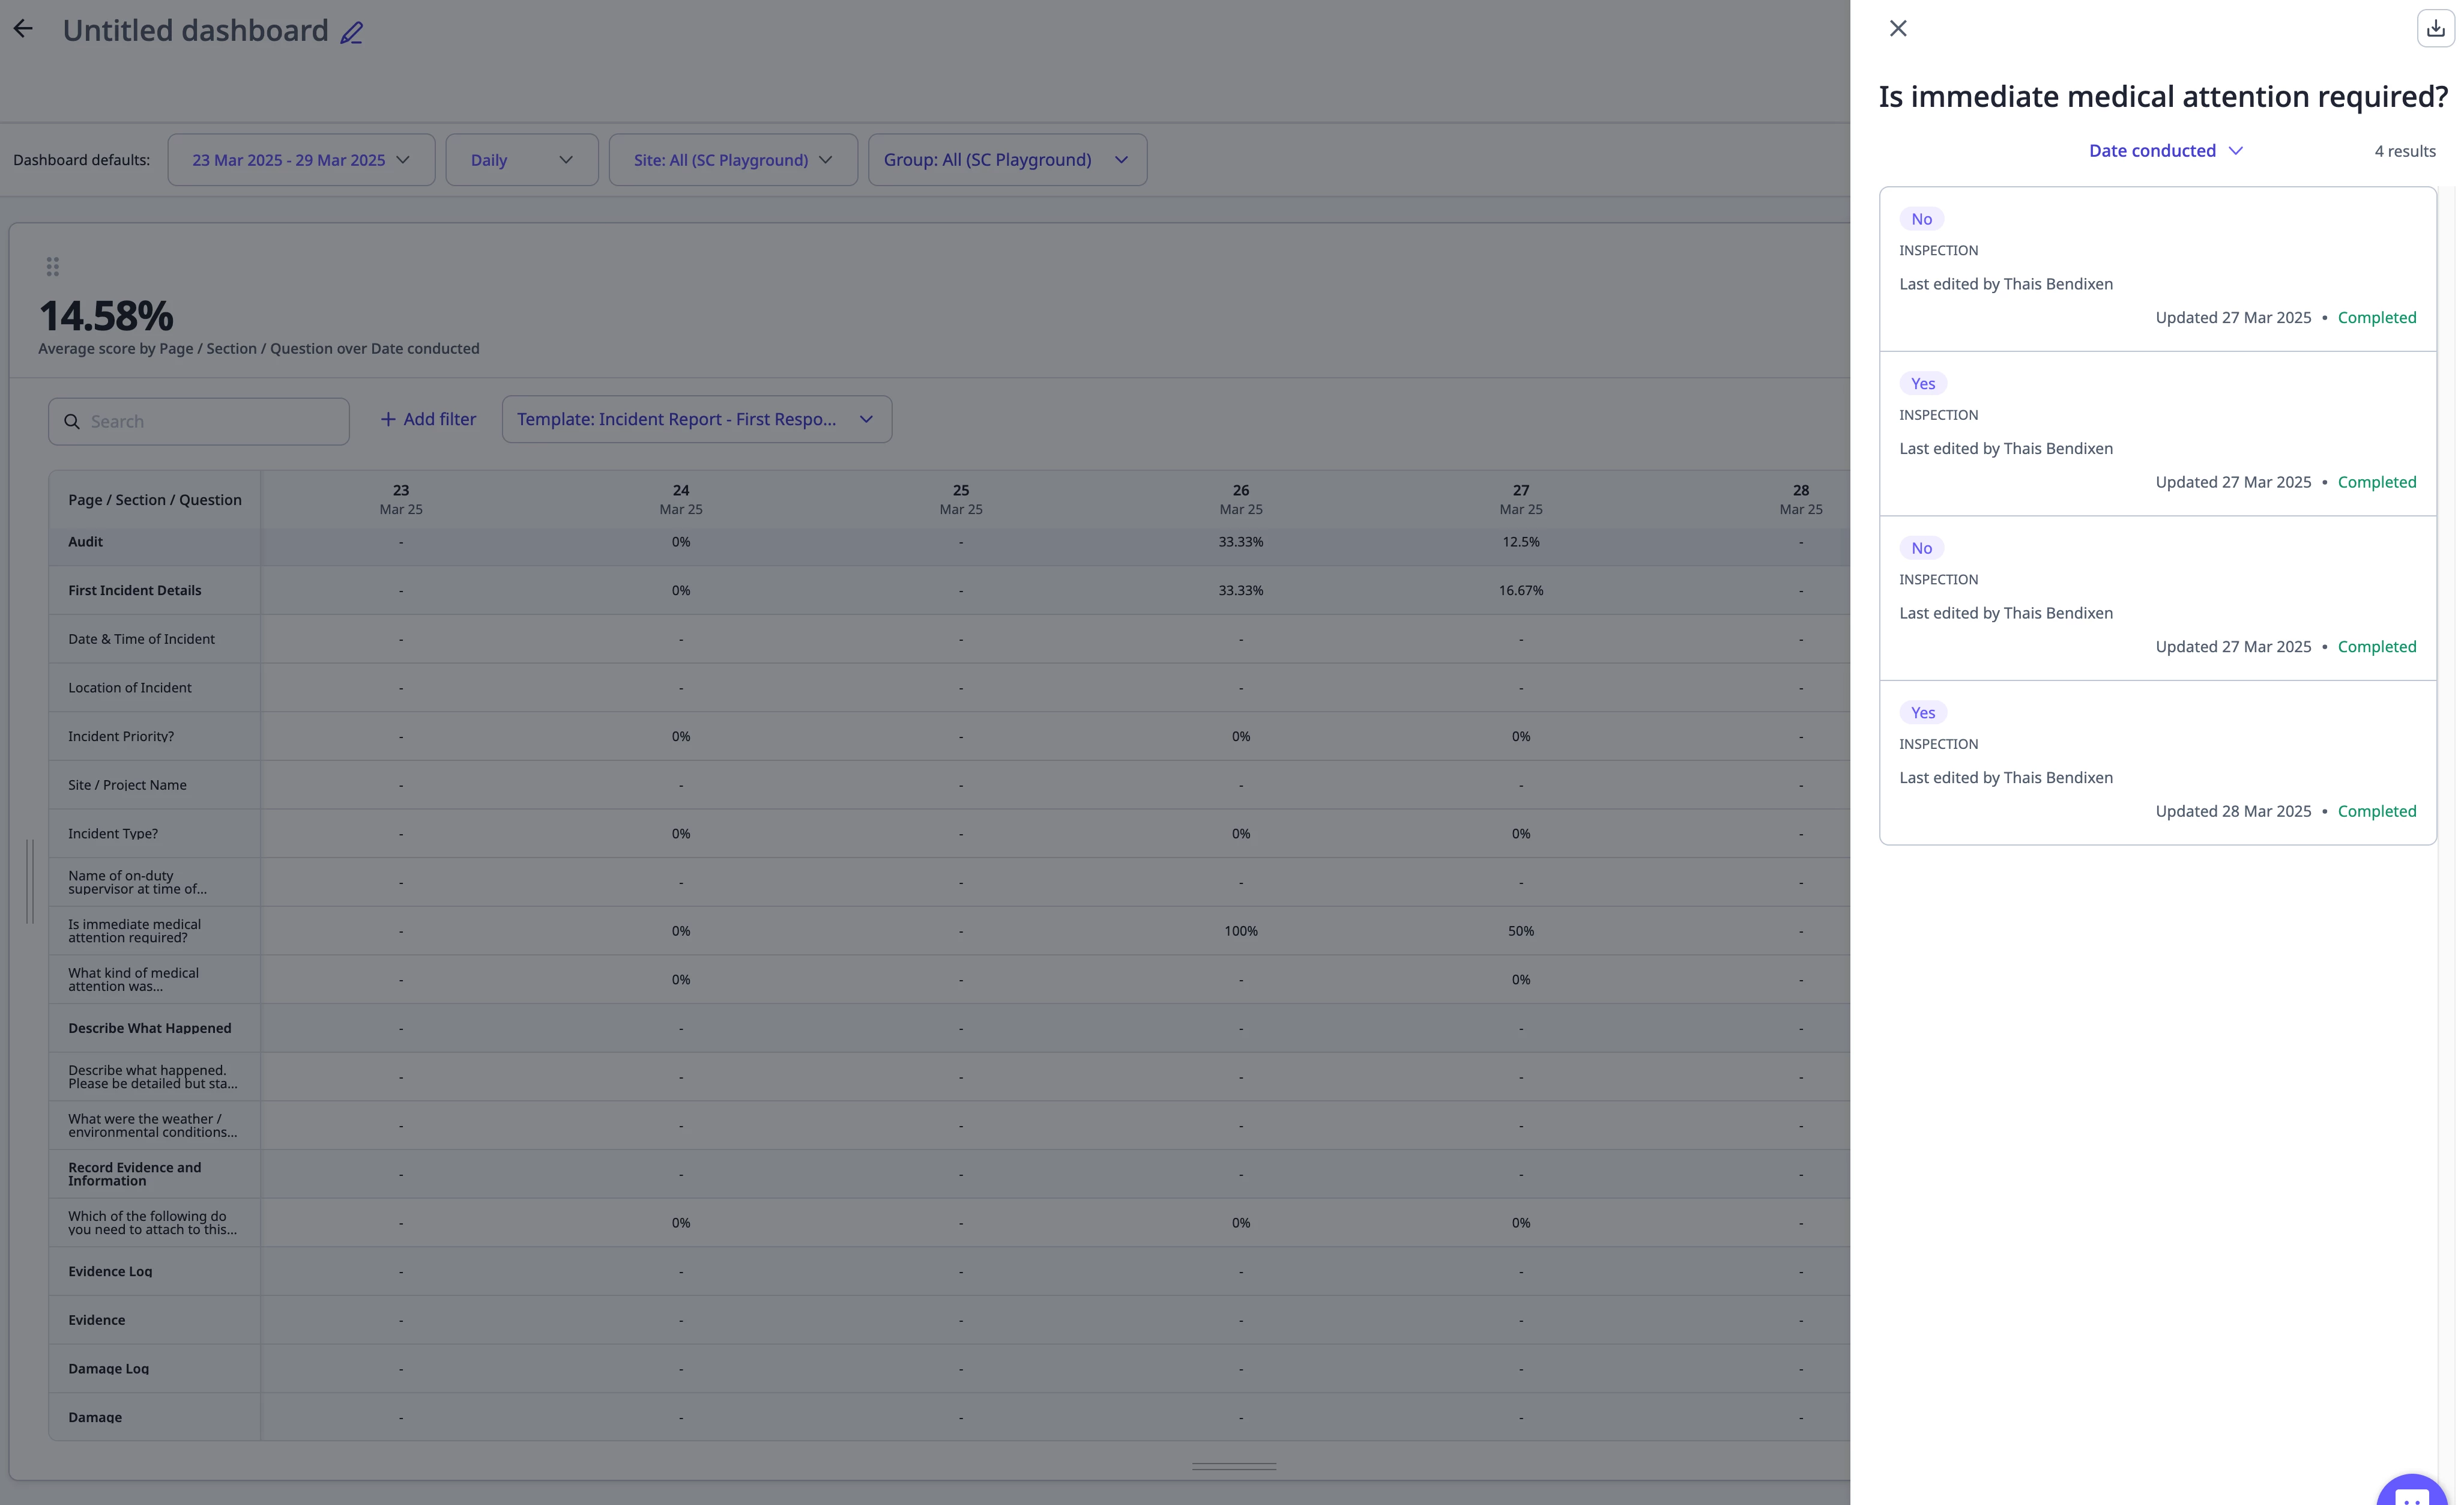Image resolution: width=2464 pixels, height=1505 pixels.
Task: Select the weather / environmental conditions row
Action: [153, 1125]
